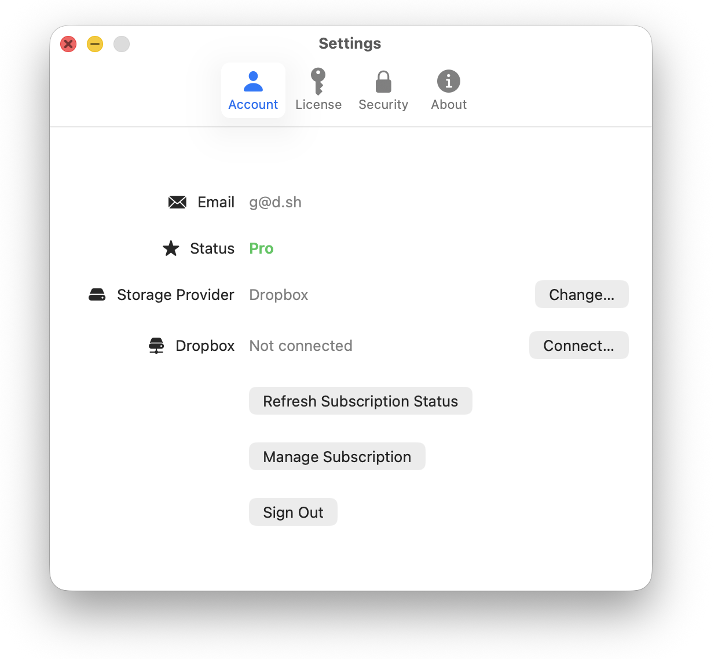Click the Dropbox storage icon

156,345
